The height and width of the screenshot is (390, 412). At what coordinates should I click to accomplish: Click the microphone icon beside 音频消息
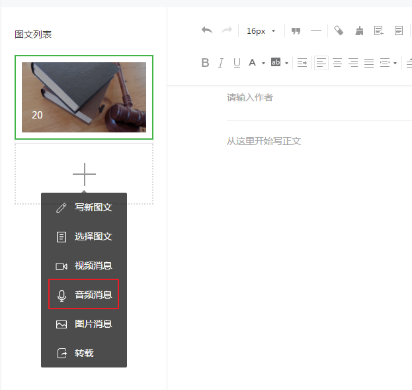tap(62, 295)
